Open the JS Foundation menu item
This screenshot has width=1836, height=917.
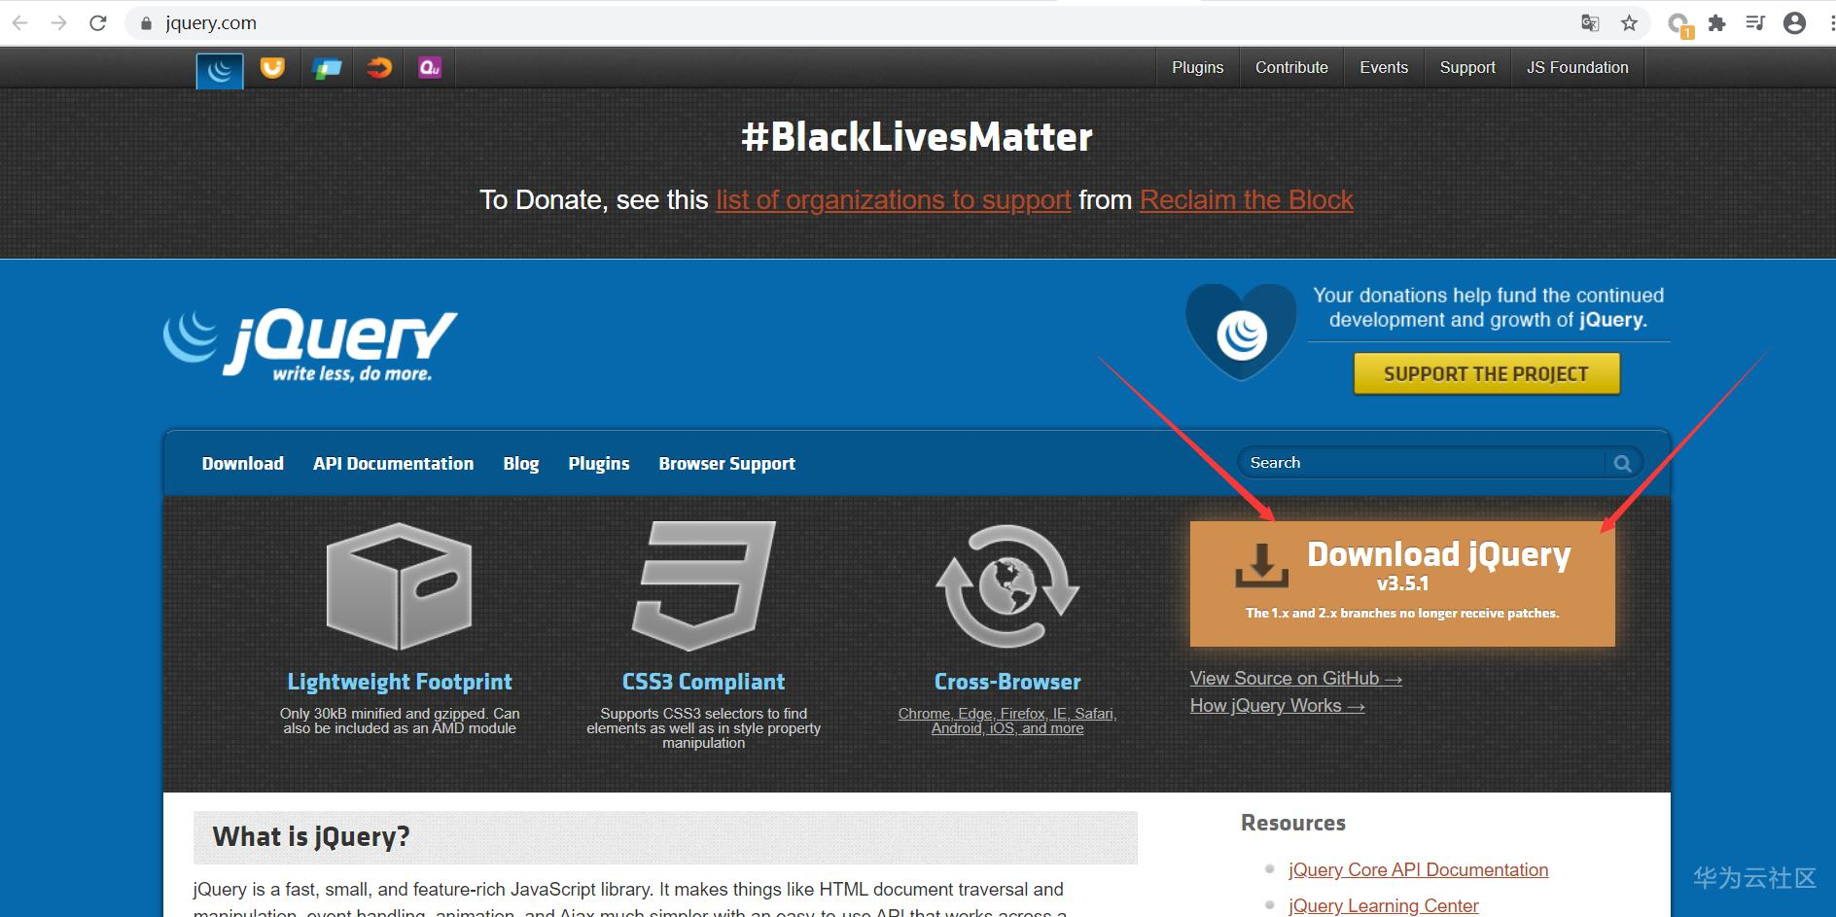tap(1577, 68)
